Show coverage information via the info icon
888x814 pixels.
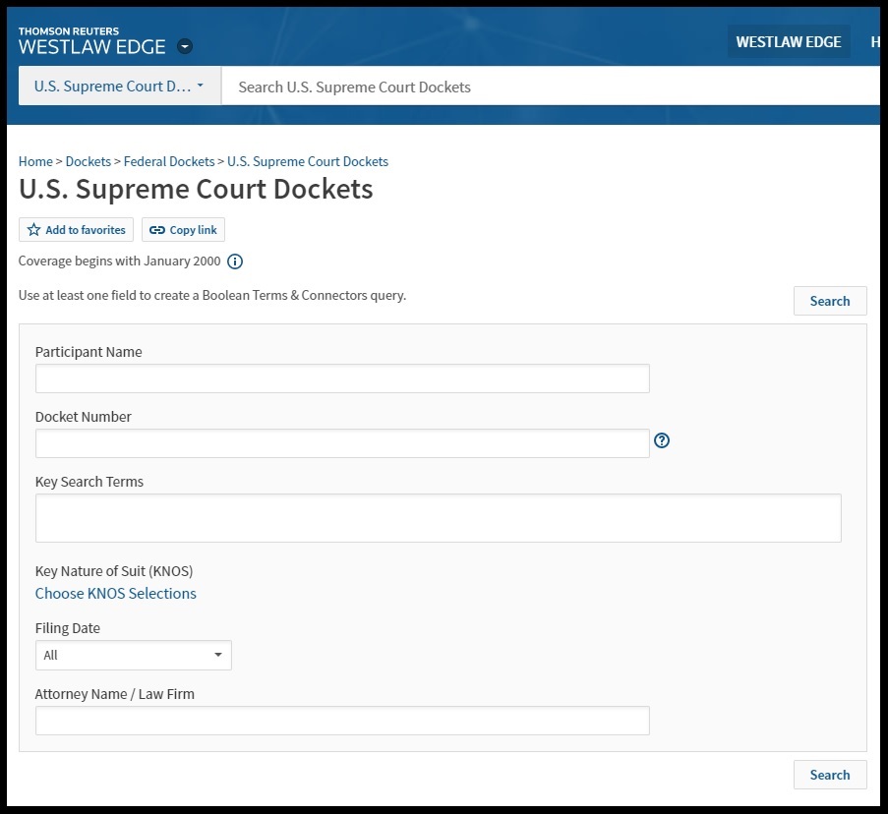235,262
